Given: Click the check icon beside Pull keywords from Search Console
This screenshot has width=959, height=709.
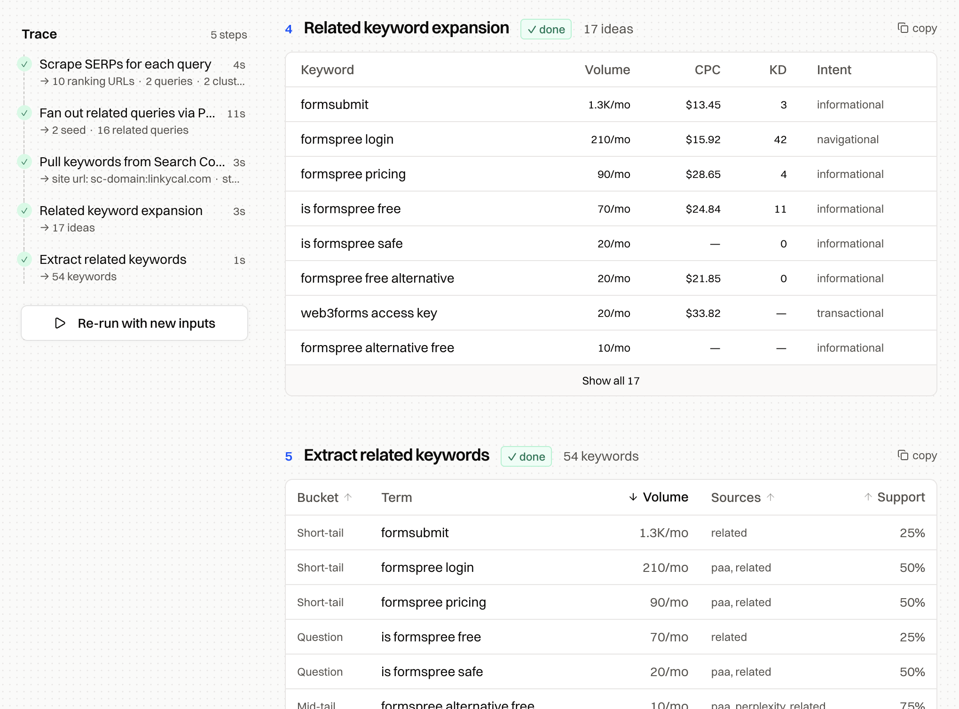Looking at the screenshot, I should (x=24, y=162).
